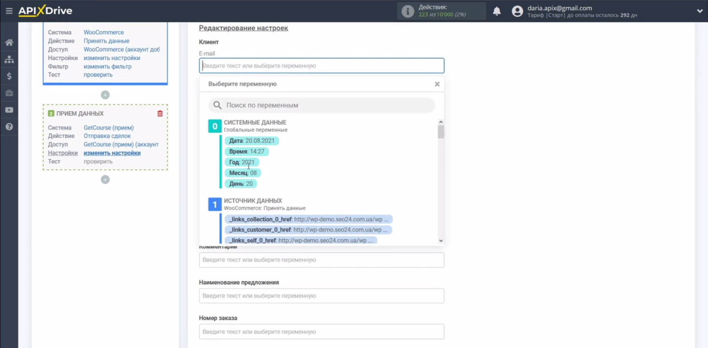This screenshot has width=708, height=348.
Task: Select the Дата: 20.08.2021 variable
Action: (252, 141)
